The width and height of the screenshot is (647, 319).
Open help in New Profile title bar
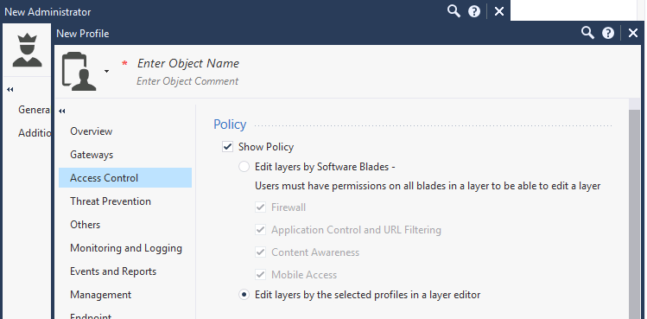pyautogui.click(x=608, y=33)
